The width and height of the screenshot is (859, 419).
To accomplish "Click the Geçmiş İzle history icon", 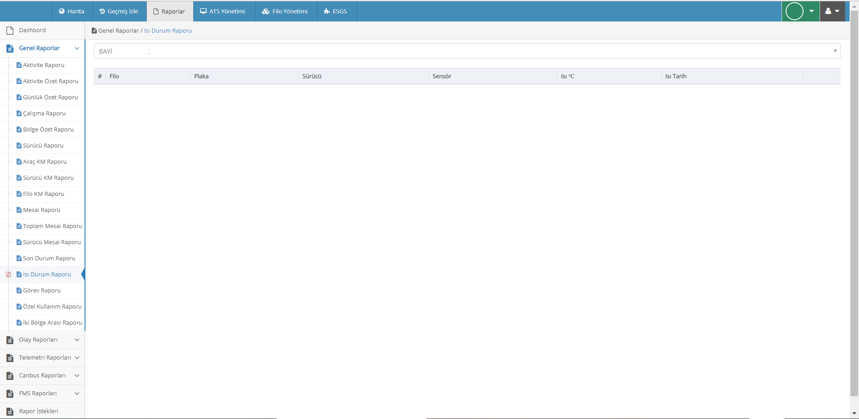I will (102, 11).
